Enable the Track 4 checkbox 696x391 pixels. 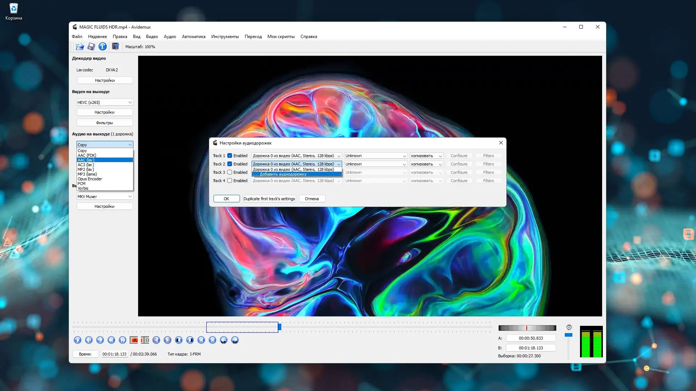coord(229,181)
